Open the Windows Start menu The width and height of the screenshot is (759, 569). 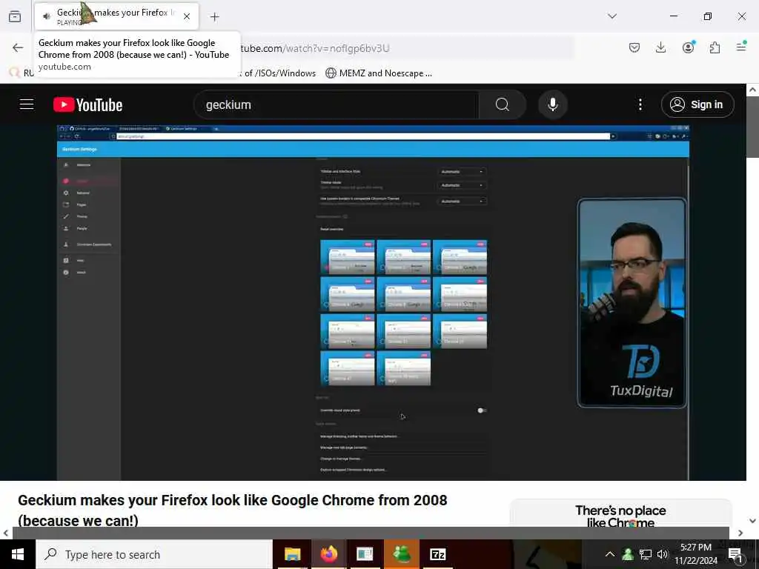(18, 554)
